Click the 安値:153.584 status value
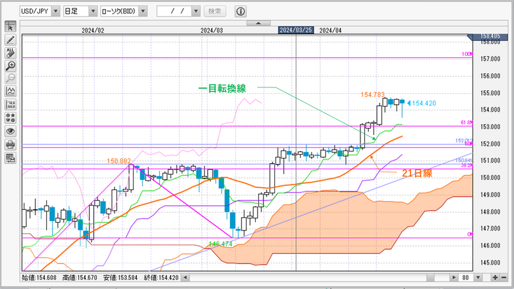This screenshot has width=514, height=289. coord(120,278)
